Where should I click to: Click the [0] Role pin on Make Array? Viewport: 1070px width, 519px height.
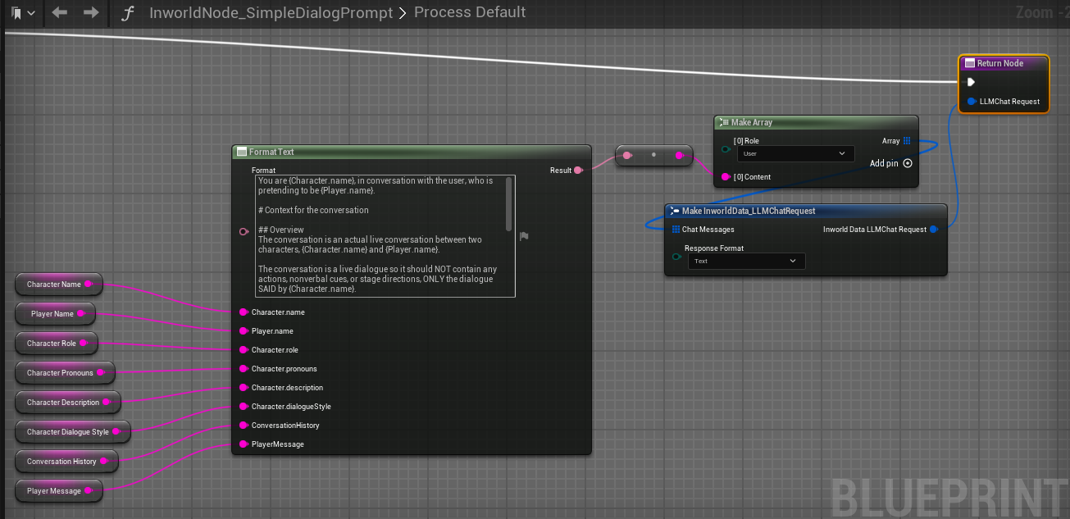pos(726,149)
